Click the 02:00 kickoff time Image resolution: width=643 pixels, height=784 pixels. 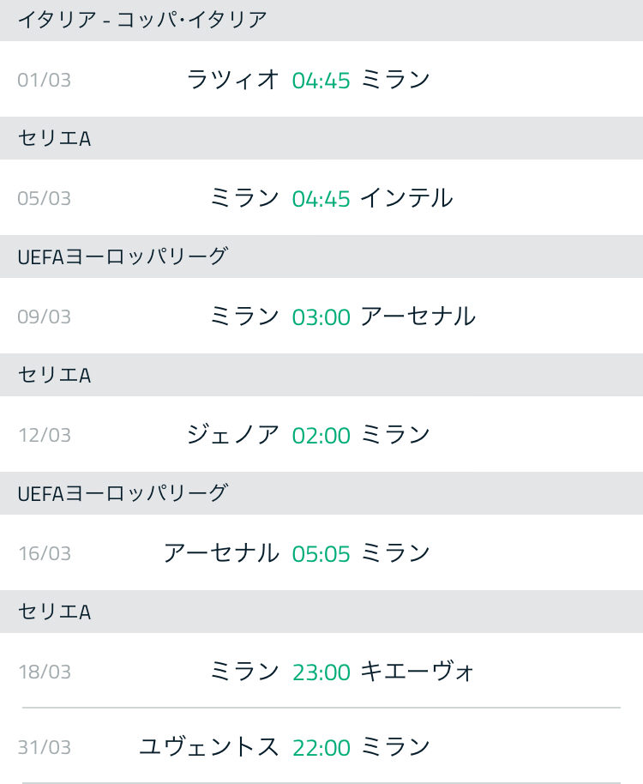[x=321, y=436]
